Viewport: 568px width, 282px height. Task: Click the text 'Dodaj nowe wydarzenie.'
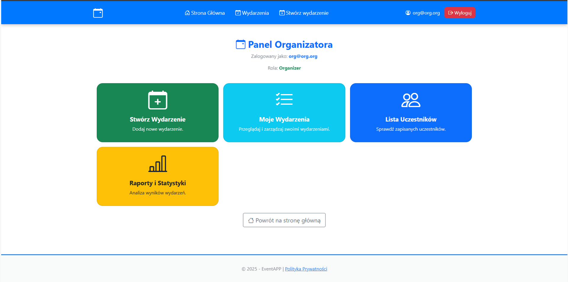[x=158, y=129]
